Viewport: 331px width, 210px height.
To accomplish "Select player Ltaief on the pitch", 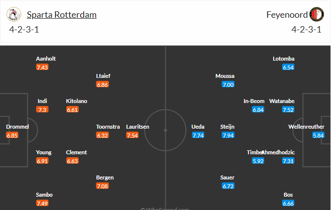I will (x=103, y=76).
